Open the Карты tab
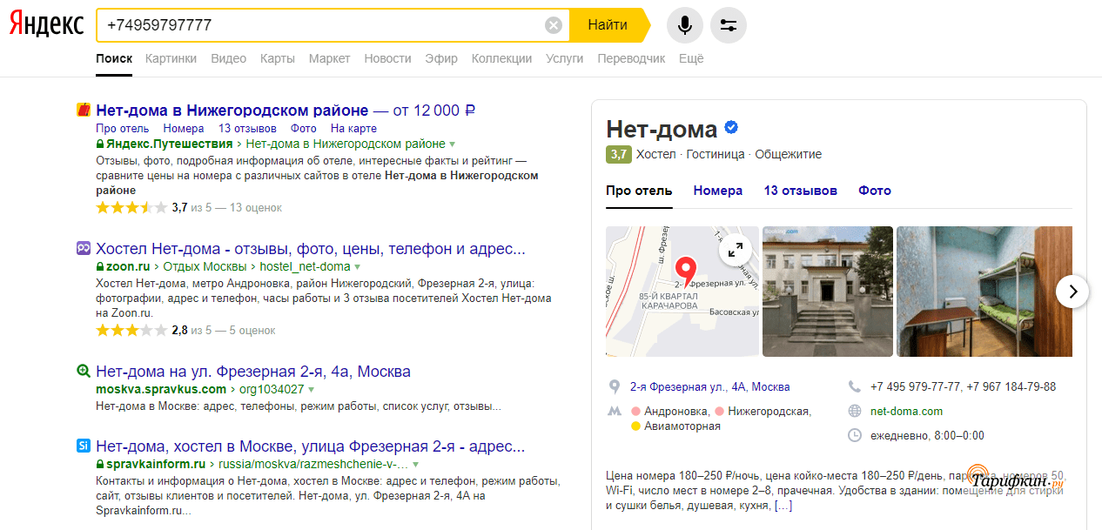 pos(277,58)
